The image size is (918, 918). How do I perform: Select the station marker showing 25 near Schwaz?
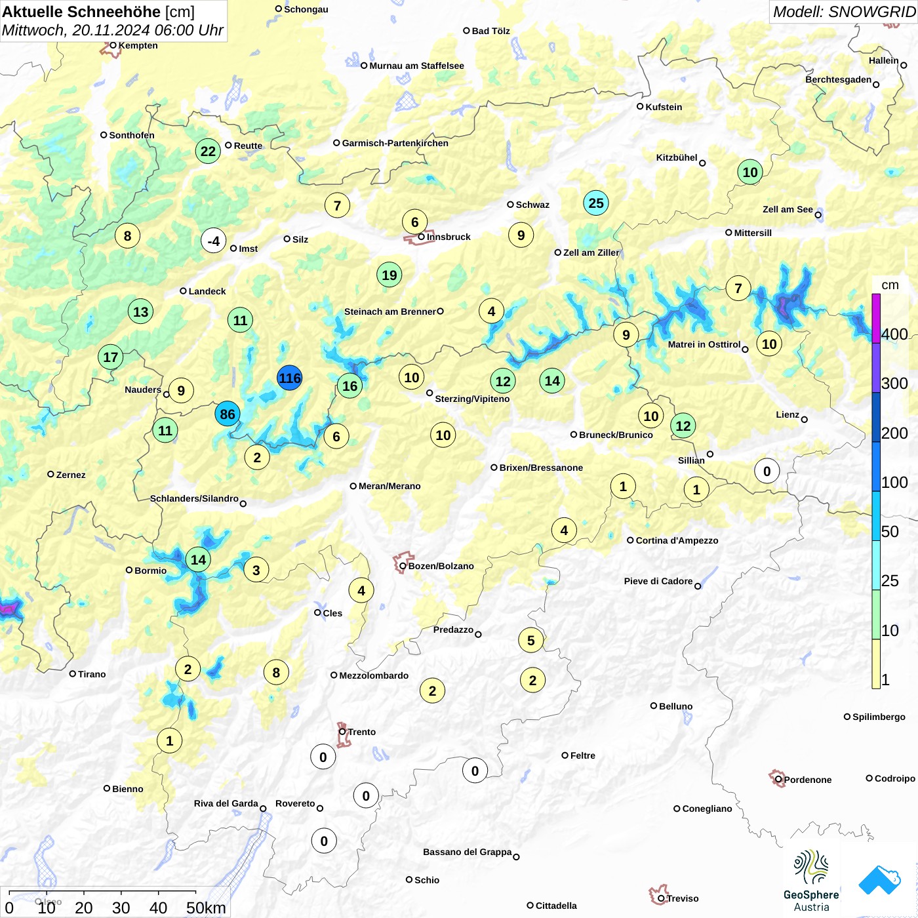[x=596, y=203]
